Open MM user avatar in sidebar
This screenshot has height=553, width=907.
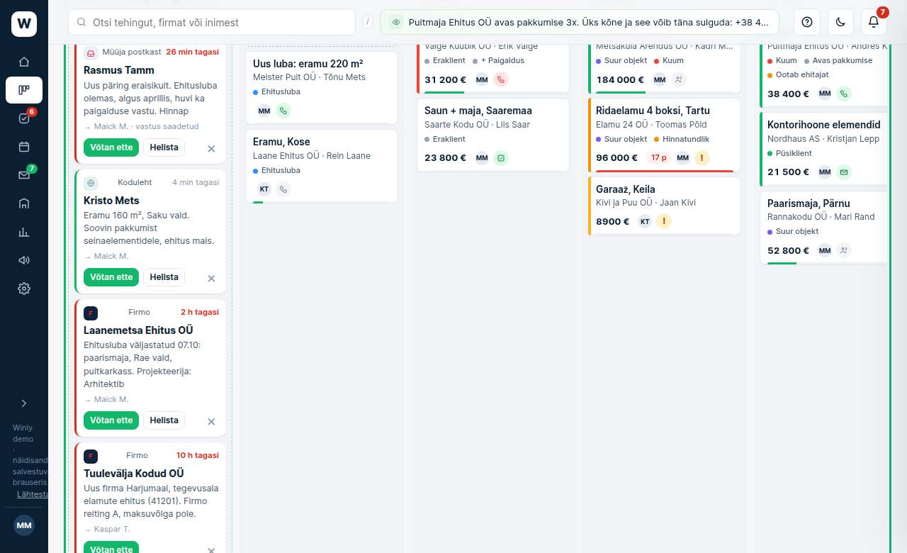coord(24,525)
